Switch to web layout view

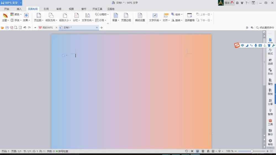point(208,151)
